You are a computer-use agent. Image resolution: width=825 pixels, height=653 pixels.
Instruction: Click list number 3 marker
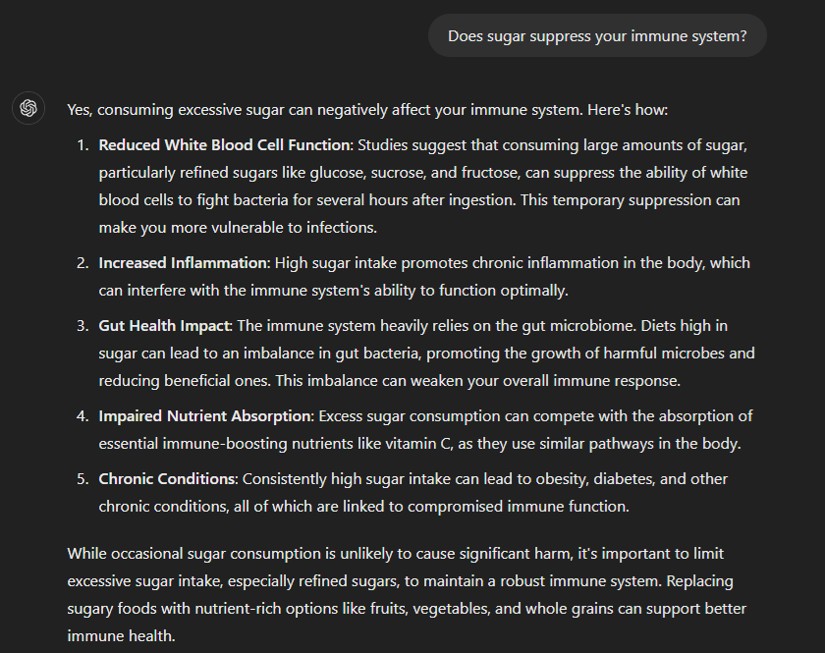point(82,326)
